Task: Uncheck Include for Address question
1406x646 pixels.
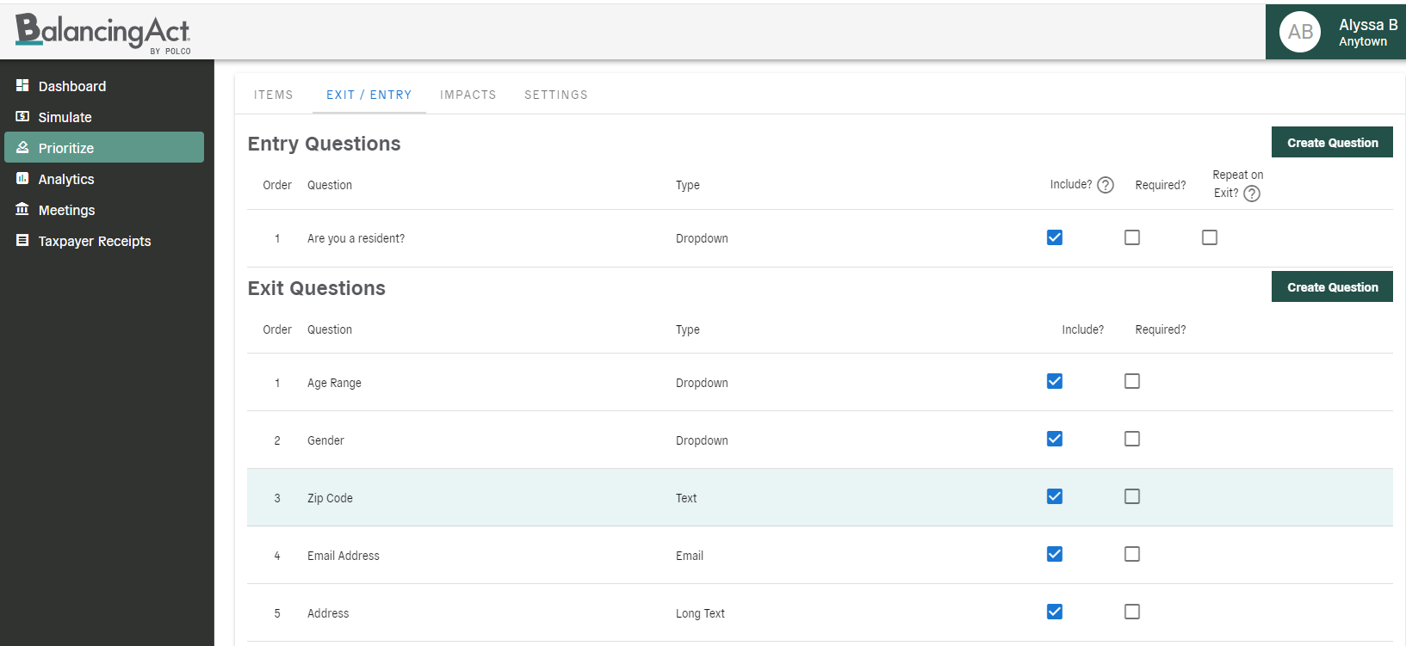Action: (x=1055, y=612)
